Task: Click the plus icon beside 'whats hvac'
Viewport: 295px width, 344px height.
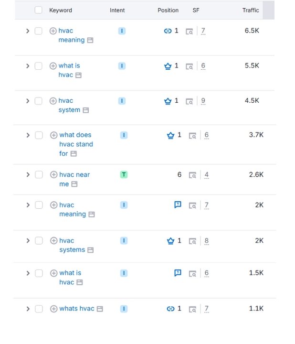Action: tap(53, 309)
